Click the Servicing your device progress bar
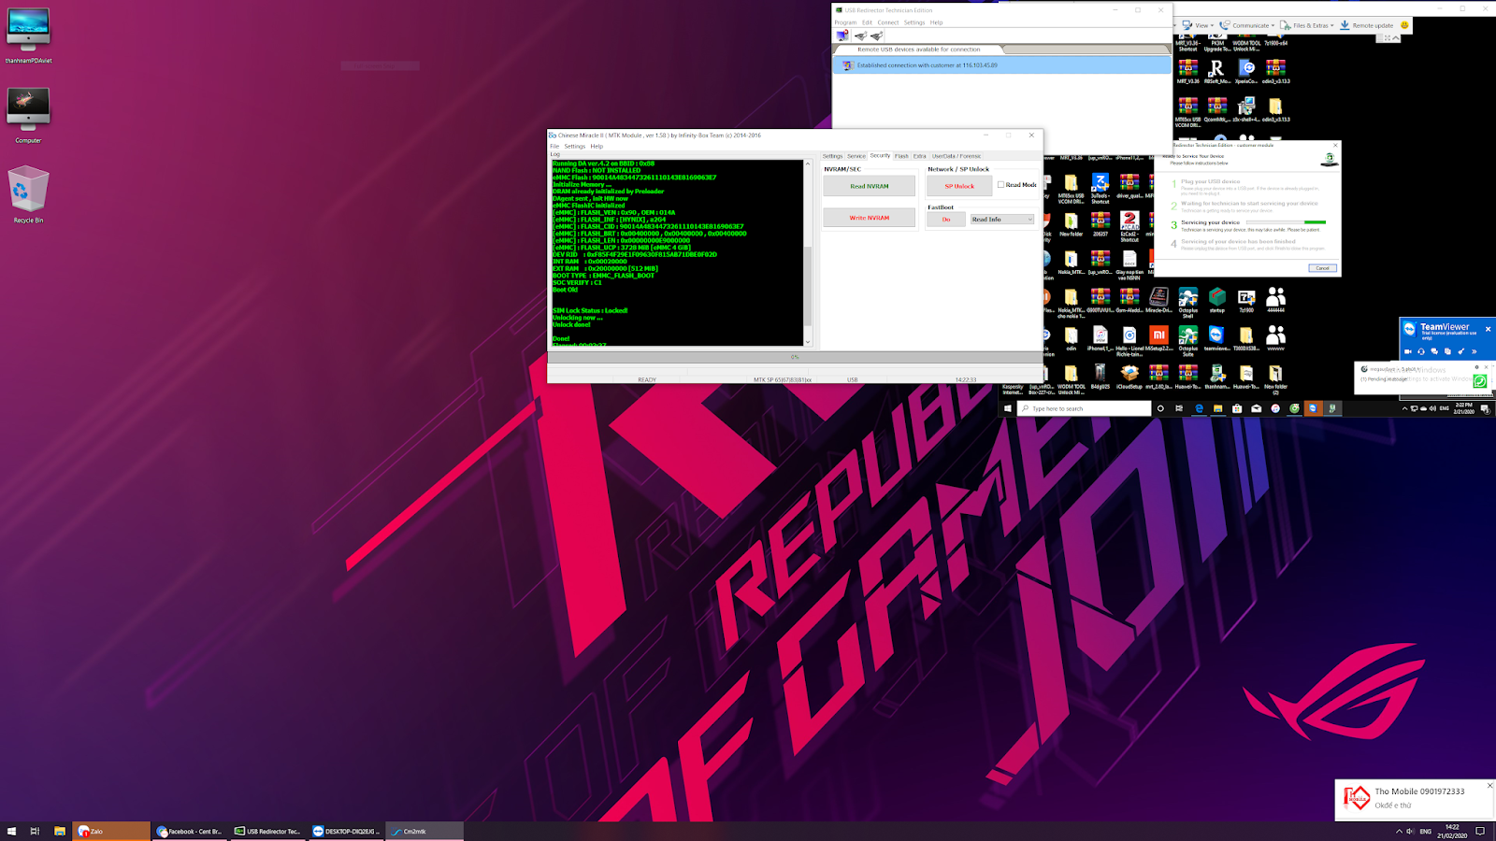 click(x=1286, y=222)
